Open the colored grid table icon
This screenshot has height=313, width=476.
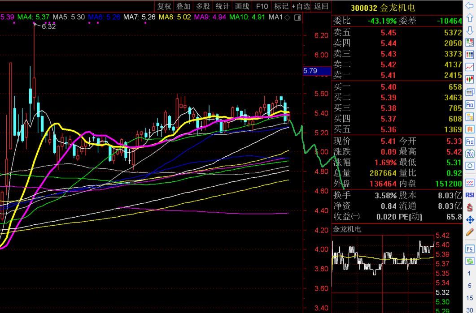(470, 55)
